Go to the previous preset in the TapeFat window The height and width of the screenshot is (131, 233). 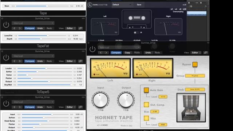coord(15,61)
